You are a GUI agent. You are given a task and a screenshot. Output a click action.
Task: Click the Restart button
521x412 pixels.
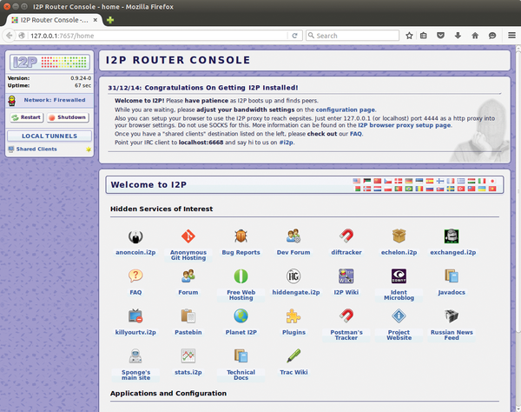(27, 117)
